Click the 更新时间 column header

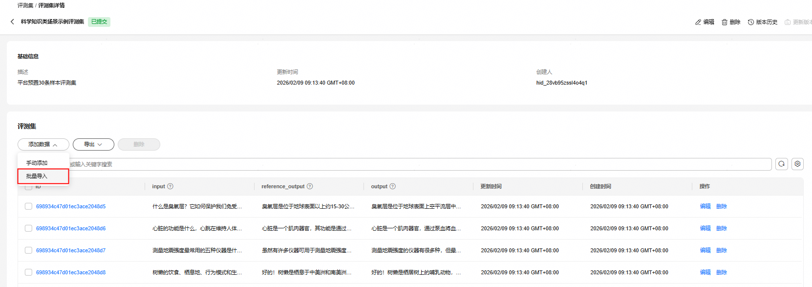click(491, 186)
